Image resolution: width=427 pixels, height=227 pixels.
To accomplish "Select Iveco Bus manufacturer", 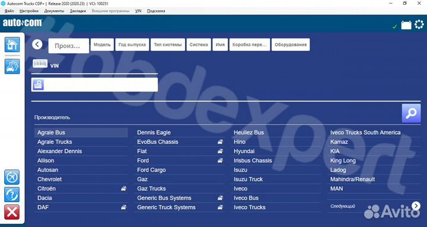I will (276, 198).
